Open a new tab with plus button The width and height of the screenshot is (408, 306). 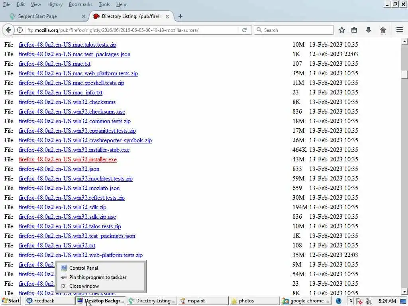180,16
